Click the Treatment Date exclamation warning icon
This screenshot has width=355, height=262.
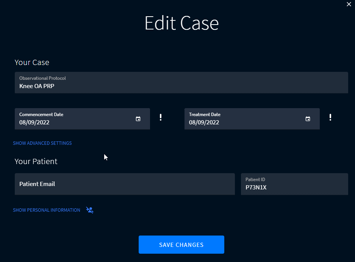tap(330, 117)
